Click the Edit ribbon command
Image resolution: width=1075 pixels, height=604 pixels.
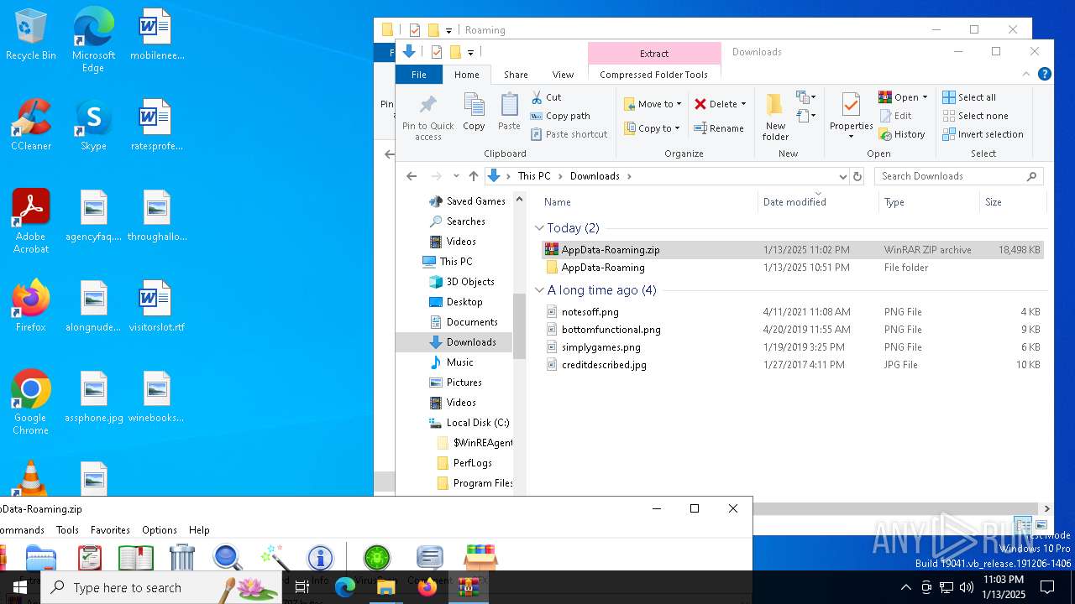click(895, 116)
